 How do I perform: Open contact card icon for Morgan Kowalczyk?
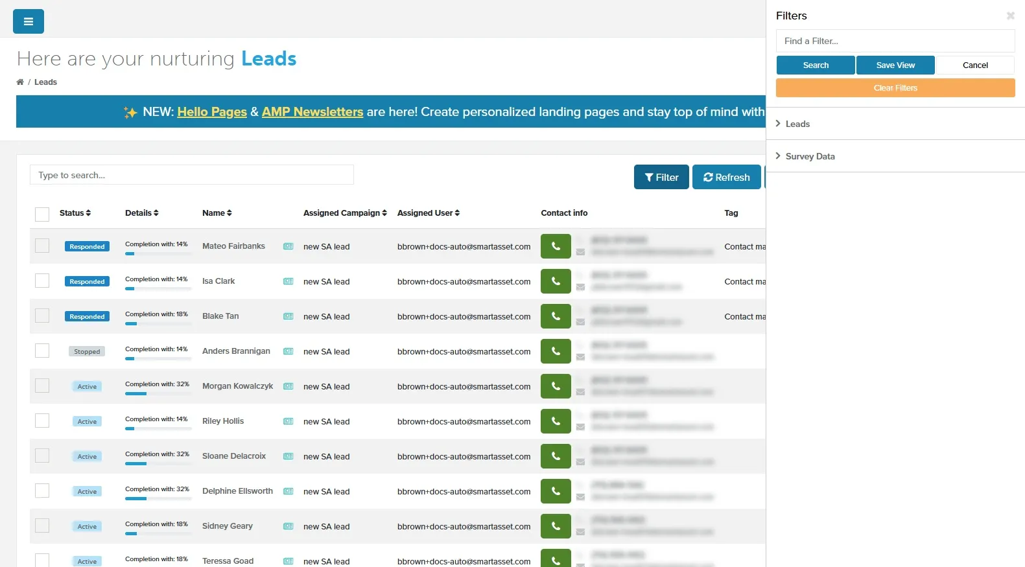289,386
